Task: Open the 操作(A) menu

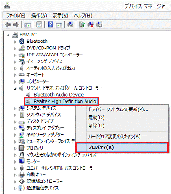Action: 39,15
